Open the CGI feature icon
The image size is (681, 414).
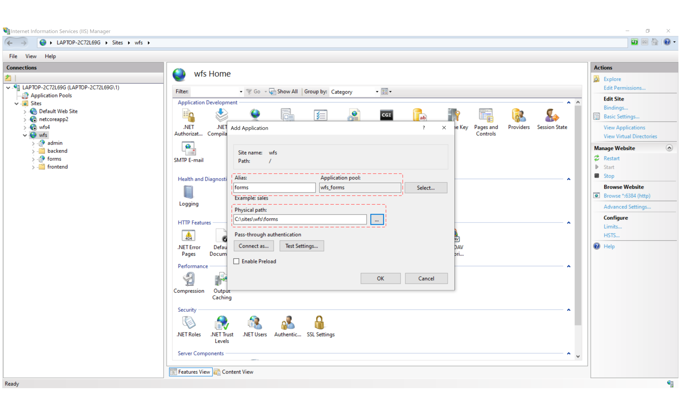(x=386, y=115)
